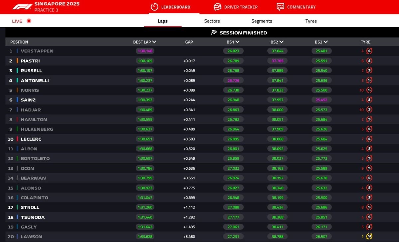This screenshot has height=242, width=399.
Task: Select the Tyres tab
Action: coord(311,21)
